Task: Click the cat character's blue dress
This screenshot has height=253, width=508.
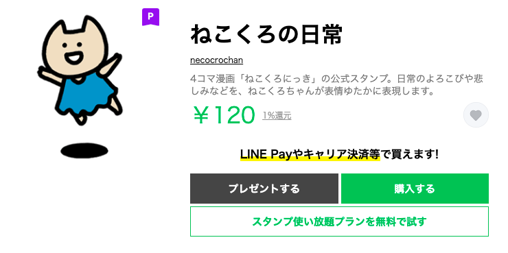Action: click(x=85, y=95)
